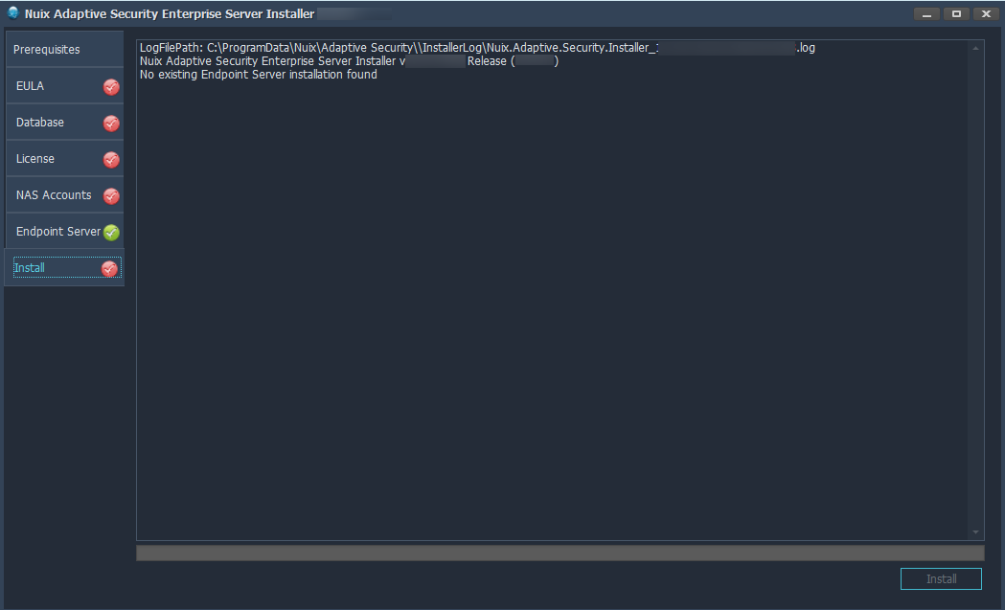The width and height of the screenshot is (1005, 610).
Task: Click the LogFilePath line in log output
Action: click(477, 48)
